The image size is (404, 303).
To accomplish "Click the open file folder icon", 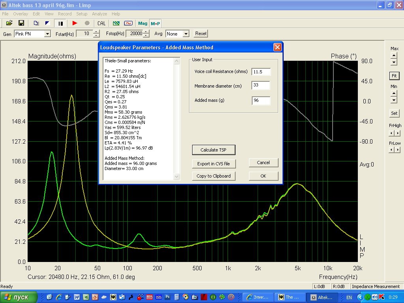I will point(9,23).
